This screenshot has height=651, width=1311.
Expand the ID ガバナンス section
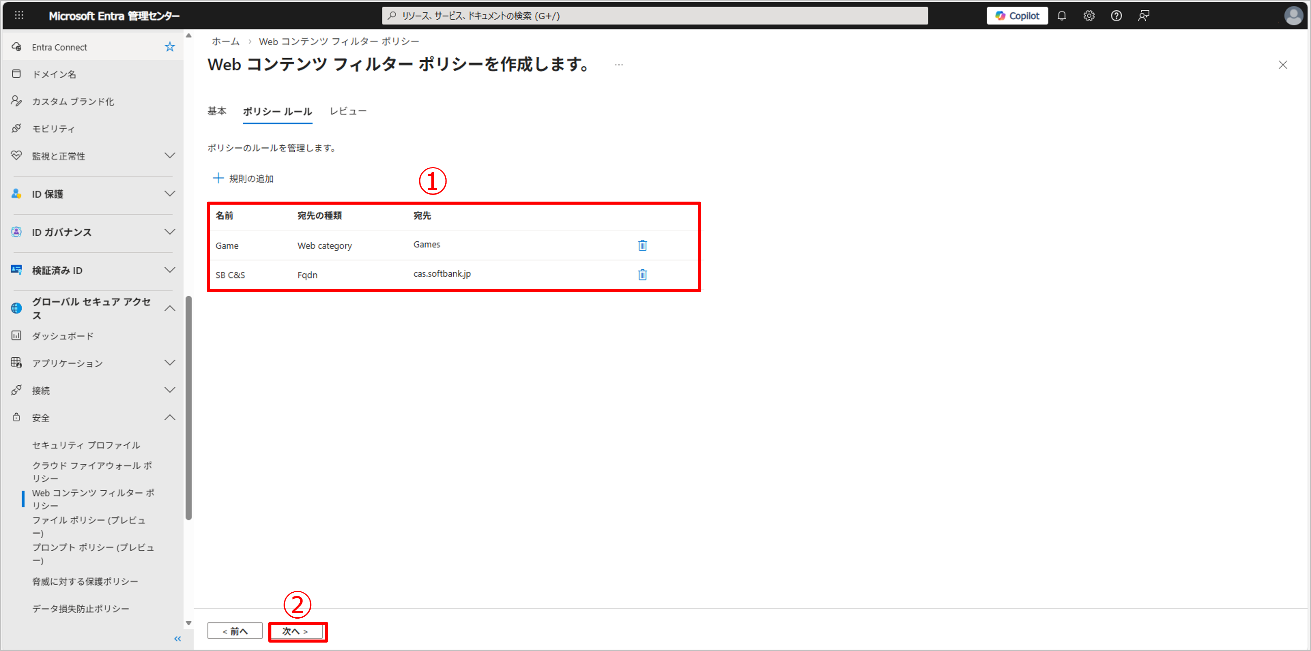(169, 232)
